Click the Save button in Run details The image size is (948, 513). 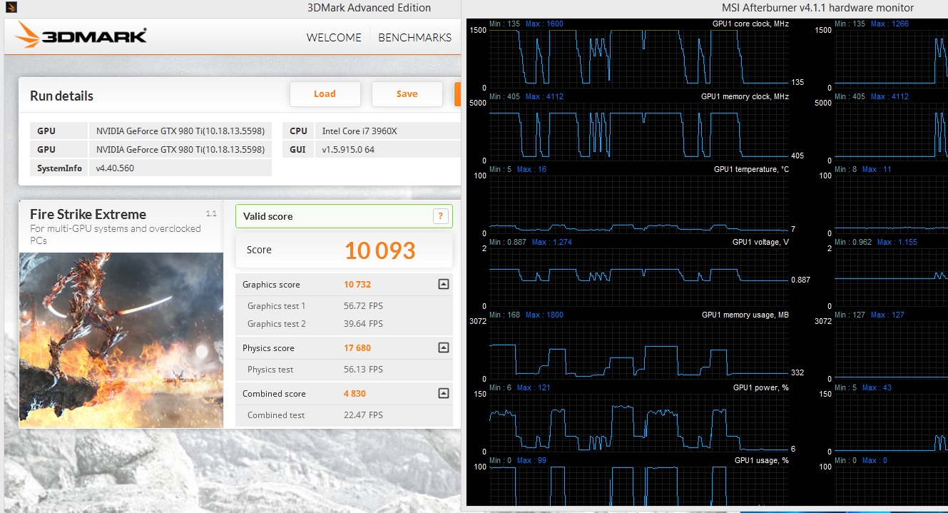coord(407,93)
